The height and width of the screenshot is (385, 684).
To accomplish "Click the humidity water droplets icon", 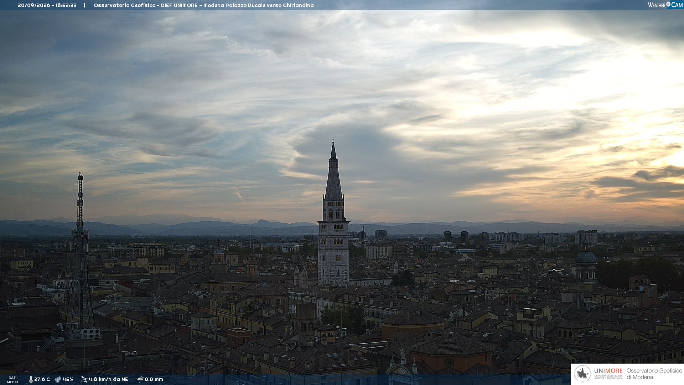I will tap(58, 379).
